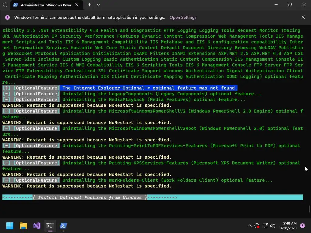Open a new terminal tab
This screenshot has width=311, height=233.
click(90, 5)
